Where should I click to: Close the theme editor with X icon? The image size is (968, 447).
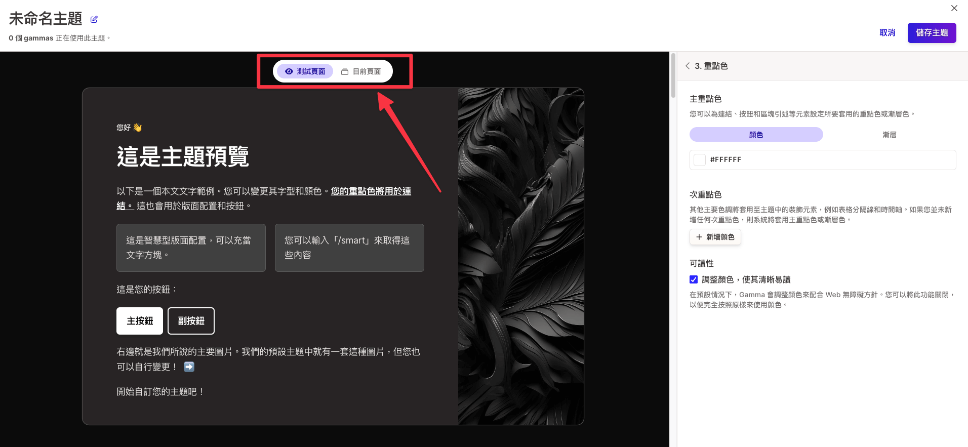(954, 8)
